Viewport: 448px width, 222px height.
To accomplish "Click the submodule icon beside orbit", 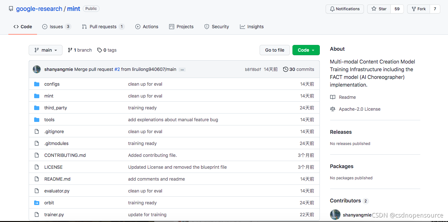I will click(x=37, y=203).
